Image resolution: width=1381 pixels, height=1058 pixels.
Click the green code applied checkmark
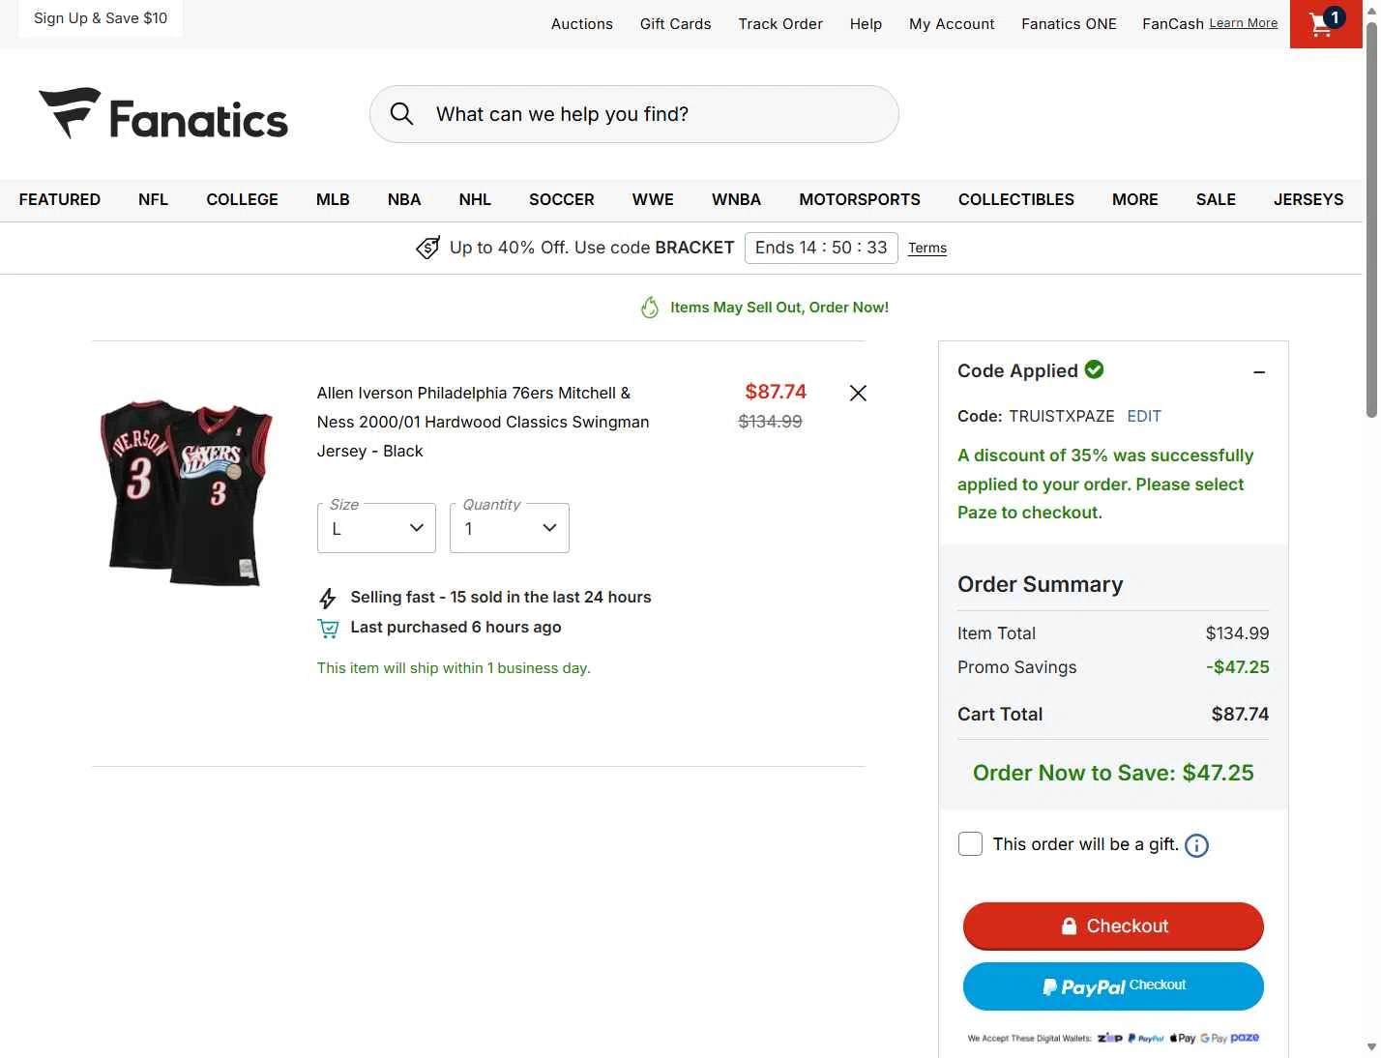(1095, 369)
